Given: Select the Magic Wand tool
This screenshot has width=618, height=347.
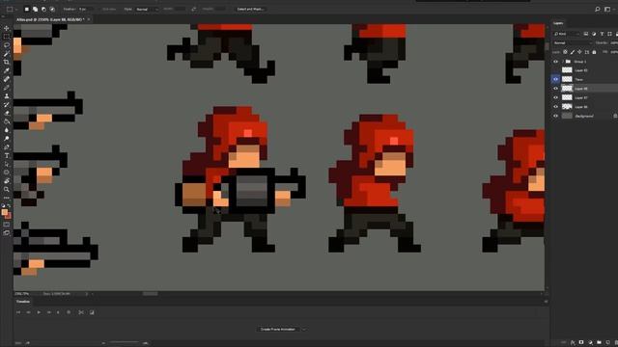Looking at the screenshot, I should click(7, 54).
